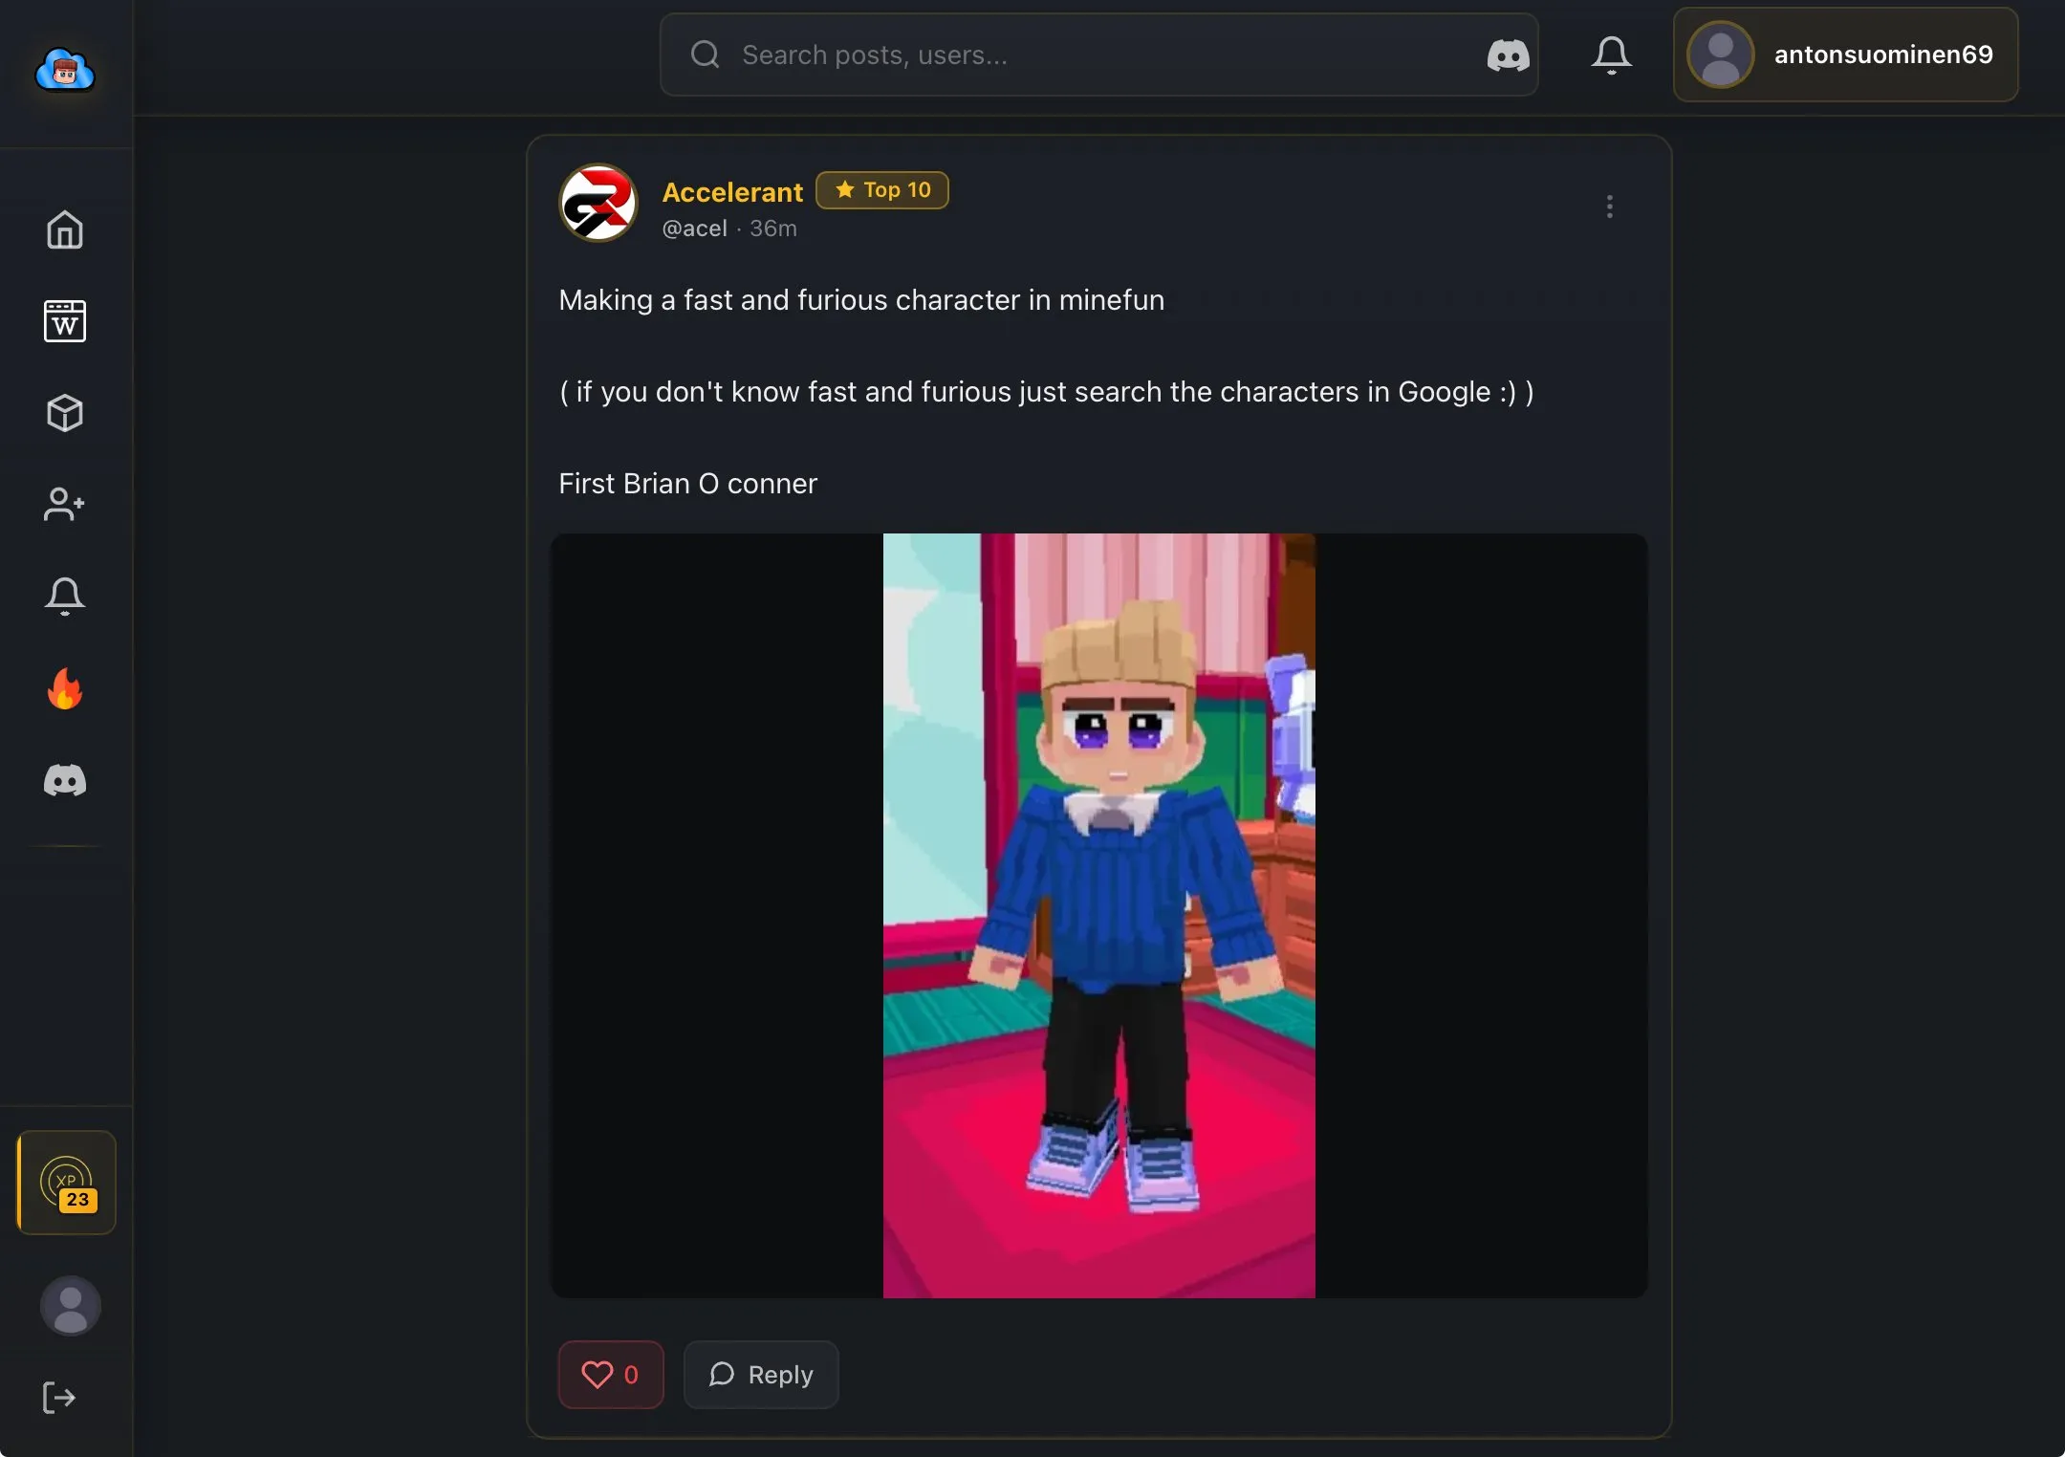2065x1457 pixels.
Task: Open Accelerant's profile avatar
Action: [x=598, y=203]
